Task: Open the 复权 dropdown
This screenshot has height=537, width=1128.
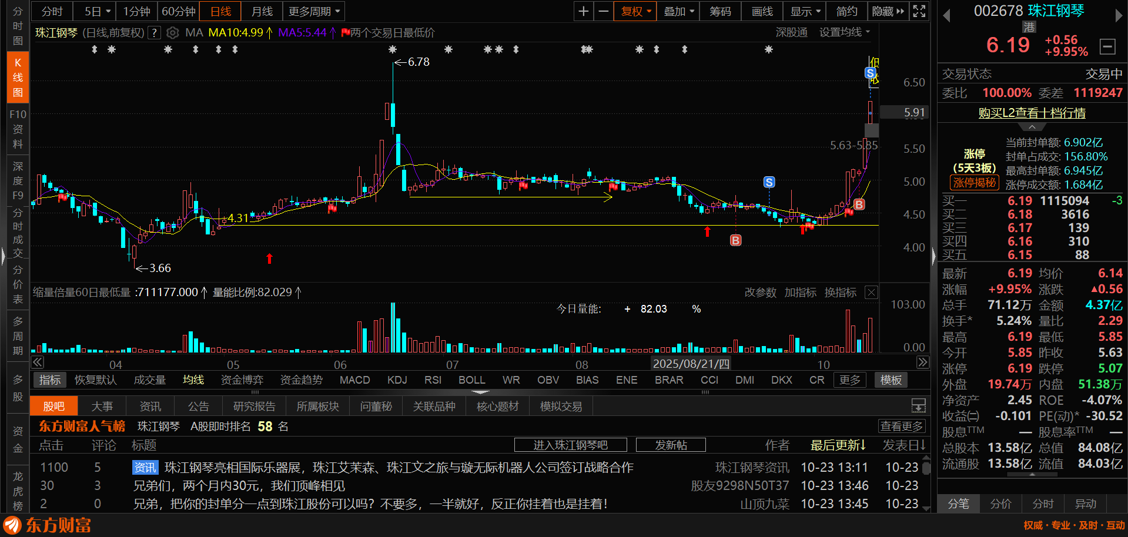Action: coord(635,11)
